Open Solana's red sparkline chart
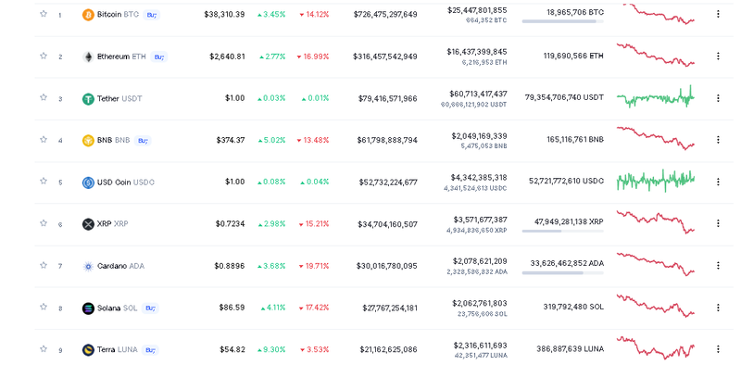 coord(656,307)
